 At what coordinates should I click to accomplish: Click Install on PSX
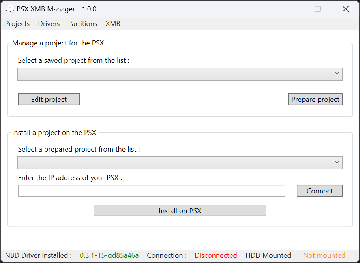point(180,210)
